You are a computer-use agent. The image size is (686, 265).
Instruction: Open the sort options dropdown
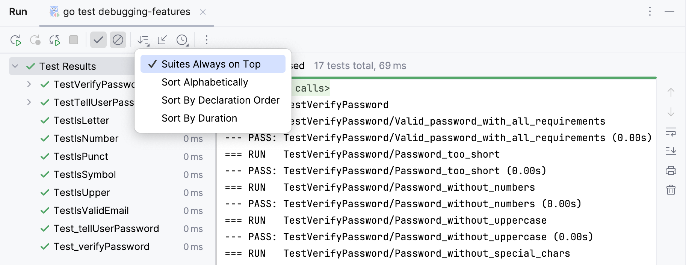pyautogui.click(x=143, y=40)
